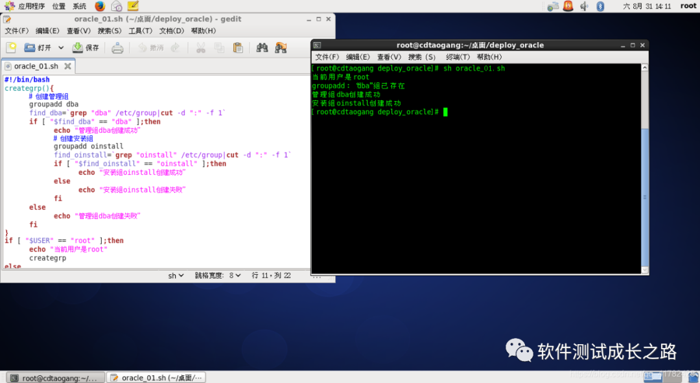Open gedit 查看(V) menu
This screenshot has height=383, width=700.
pos(78,31)
